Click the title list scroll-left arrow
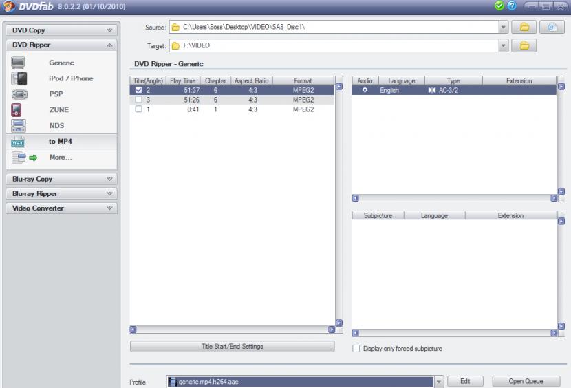 [x=133, y=330]
